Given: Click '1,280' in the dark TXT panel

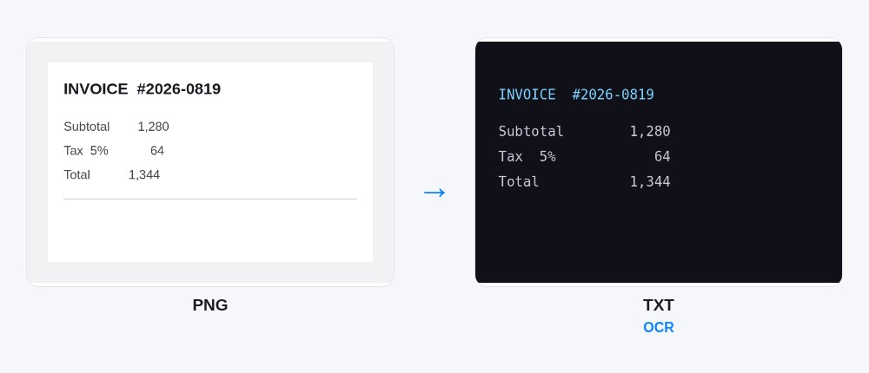Looking at the screenshot, I should (x=650, y=131).
